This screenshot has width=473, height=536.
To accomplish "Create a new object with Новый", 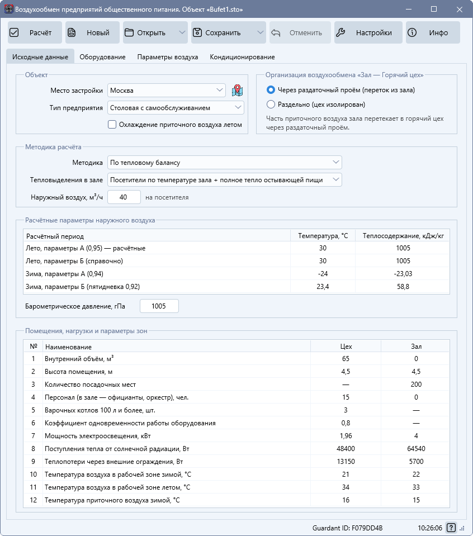I will 92,32.
